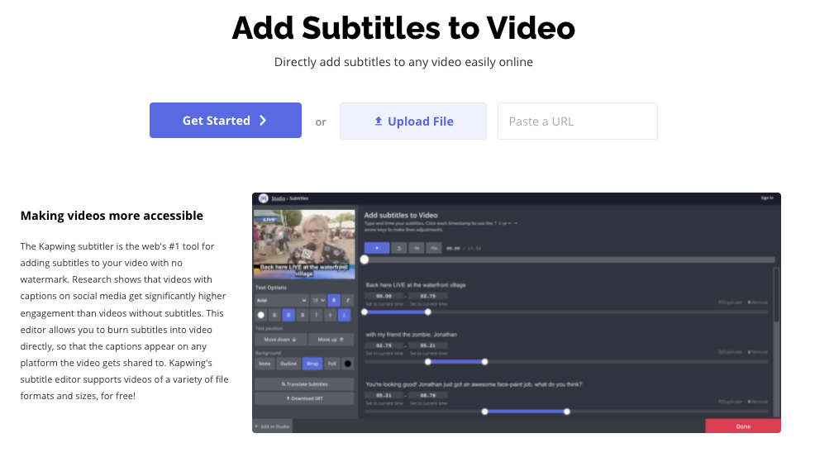
Task: Click the second subtitle's range slider end handle
Action: coord(484,362)
